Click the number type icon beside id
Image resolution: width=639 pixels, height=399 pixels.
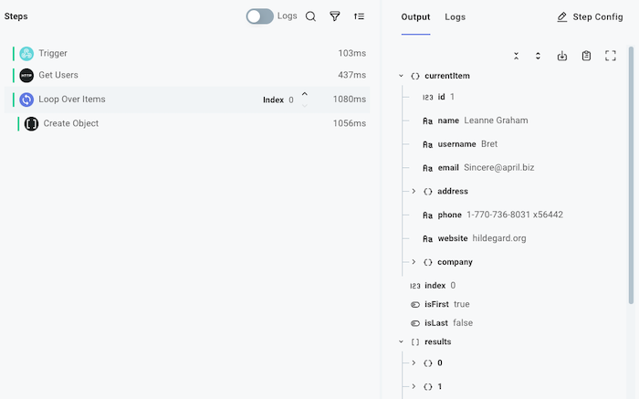point(427,98)
